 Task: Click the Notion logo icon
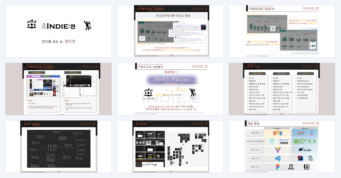(x=306, y=167)
